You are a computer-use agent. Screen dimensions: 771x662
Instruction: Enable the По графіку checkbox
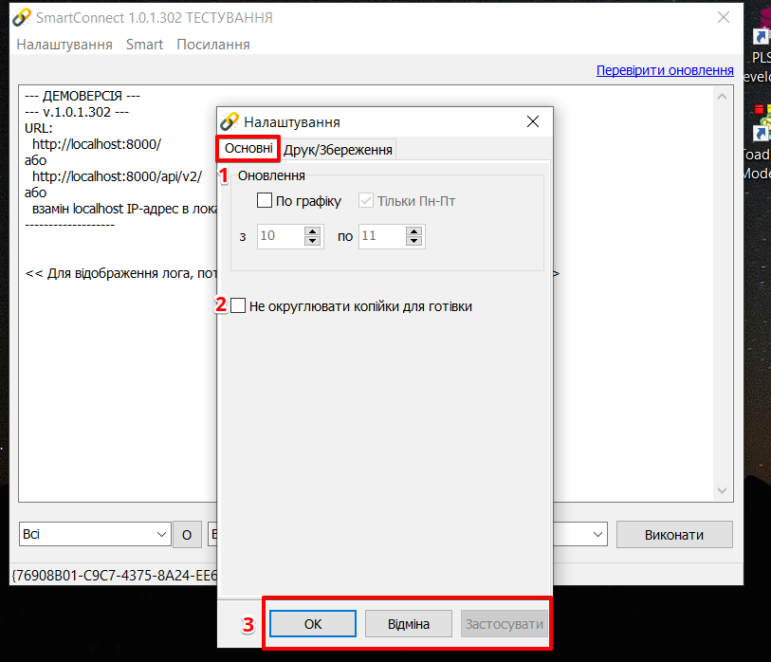265,201
